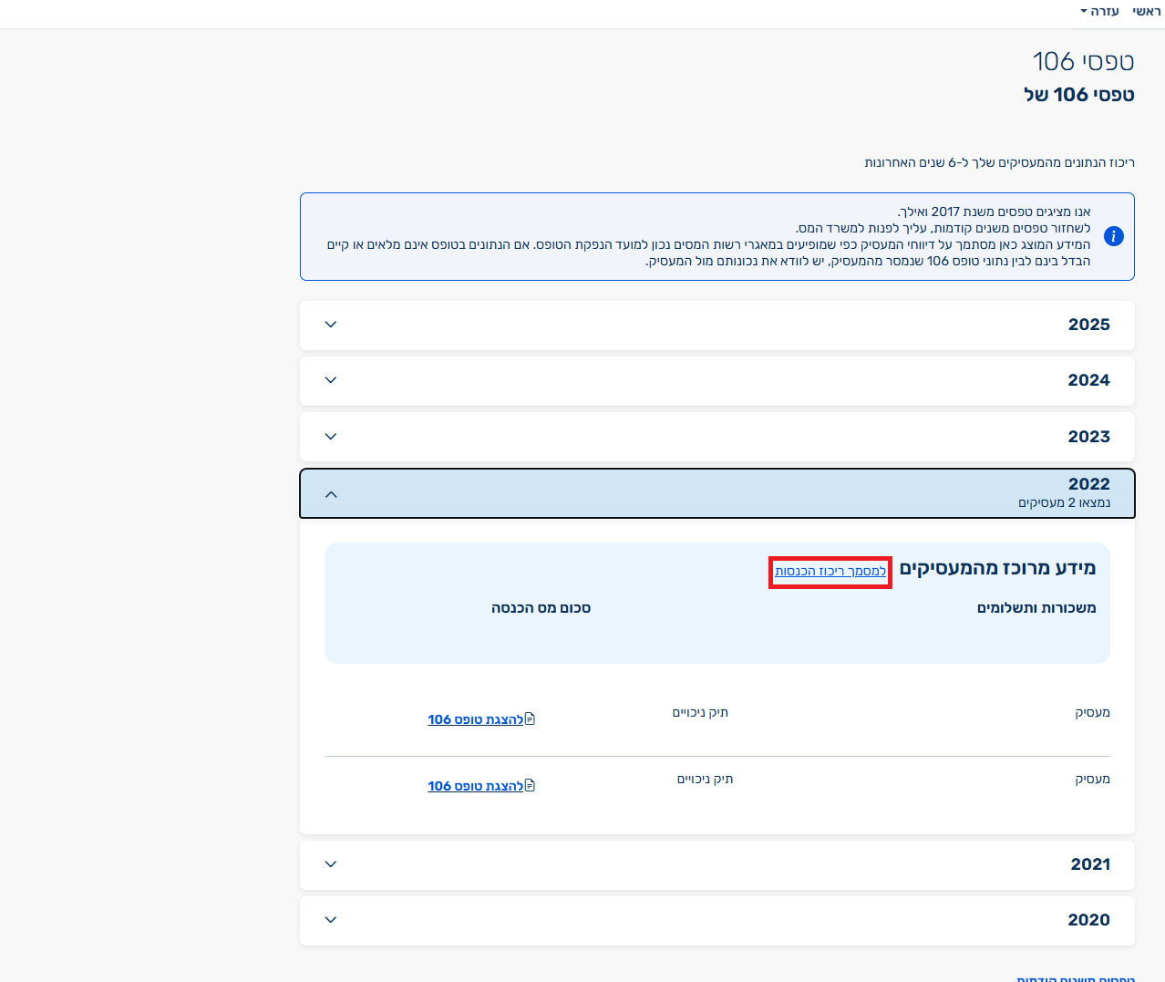Click the מידע מרוכז מהמעסיקים heading
Image resolution: width=1165 pixels, height=982 pixels.
tap(997, 568)
